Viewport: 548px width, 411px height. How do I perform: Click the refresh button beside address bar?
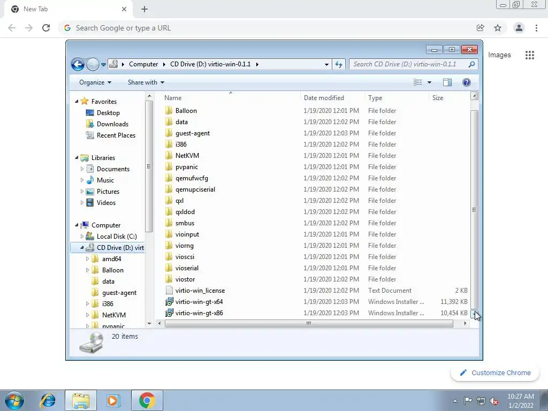coord(339,64)
